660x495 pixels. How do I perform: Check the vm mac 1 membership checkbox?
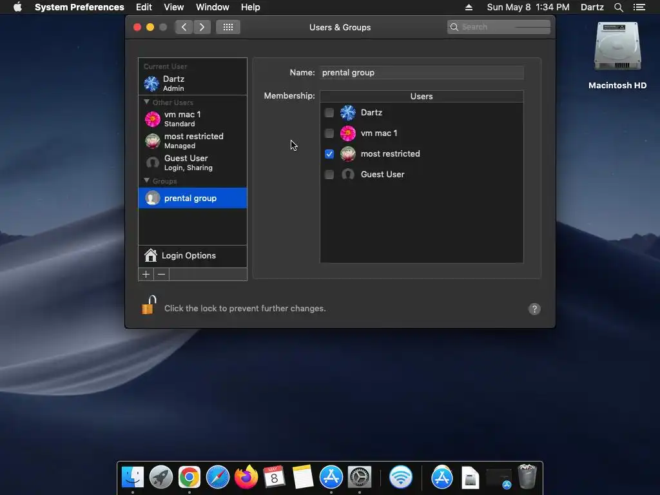pos(329,133)
